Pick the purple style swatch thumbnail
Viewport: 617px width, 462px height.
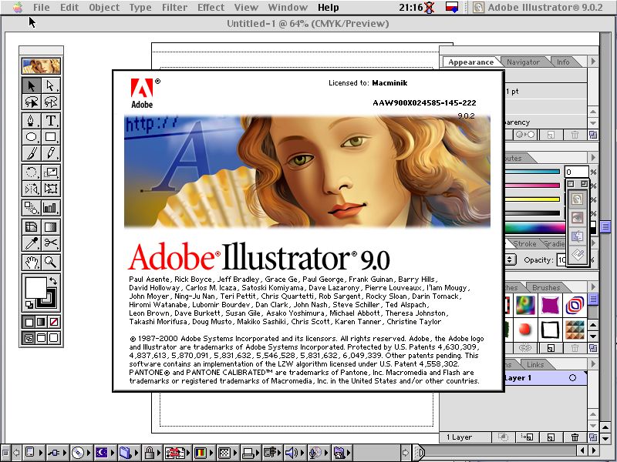coord(550,305)
